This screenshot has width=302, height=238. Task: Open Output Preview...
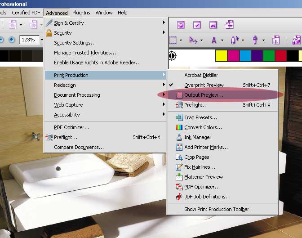click(222, 95)
